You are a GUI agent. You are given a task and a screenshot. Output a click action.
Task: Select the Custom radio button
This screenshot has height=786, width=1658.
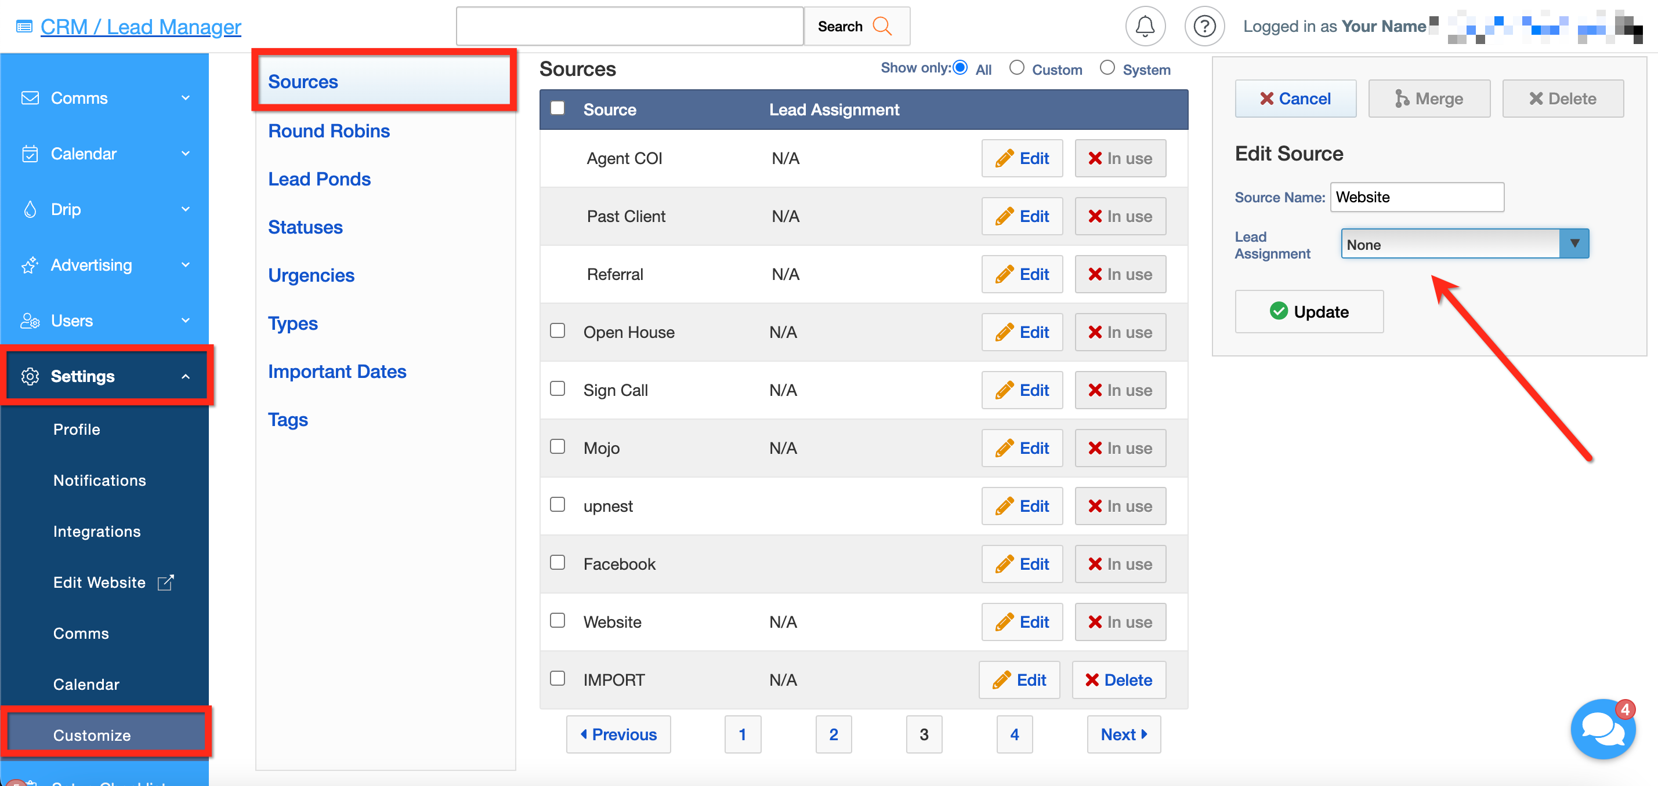tap(1016, 68)
